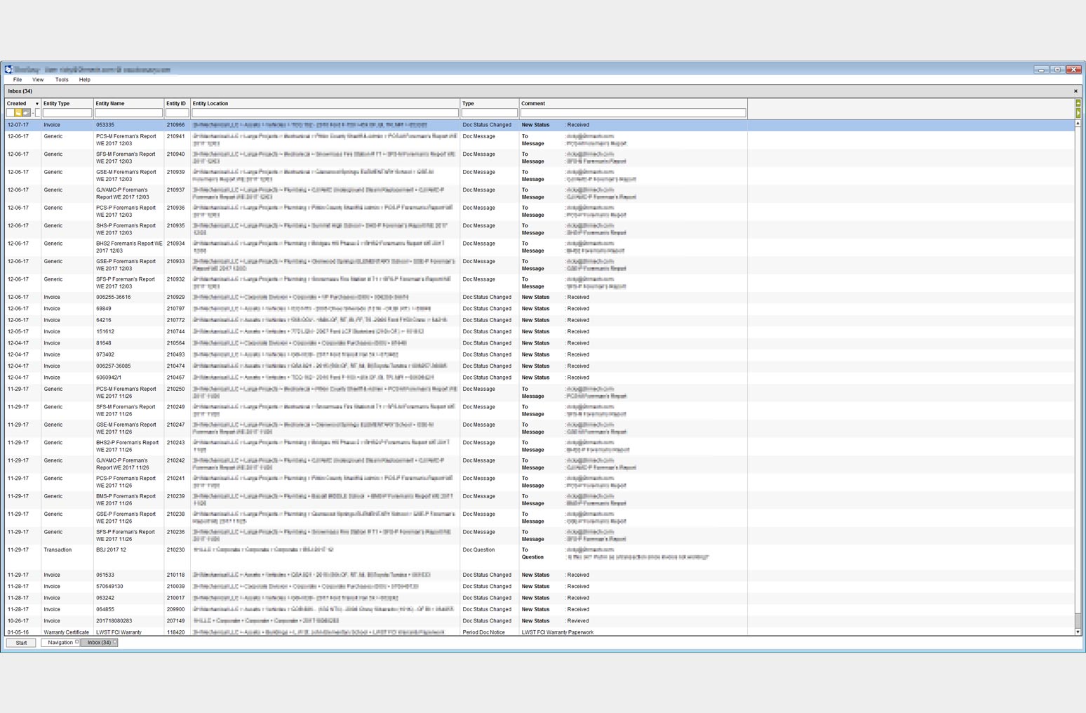
Task: Select invoice 151612
Action: click(x=539, y=332)
